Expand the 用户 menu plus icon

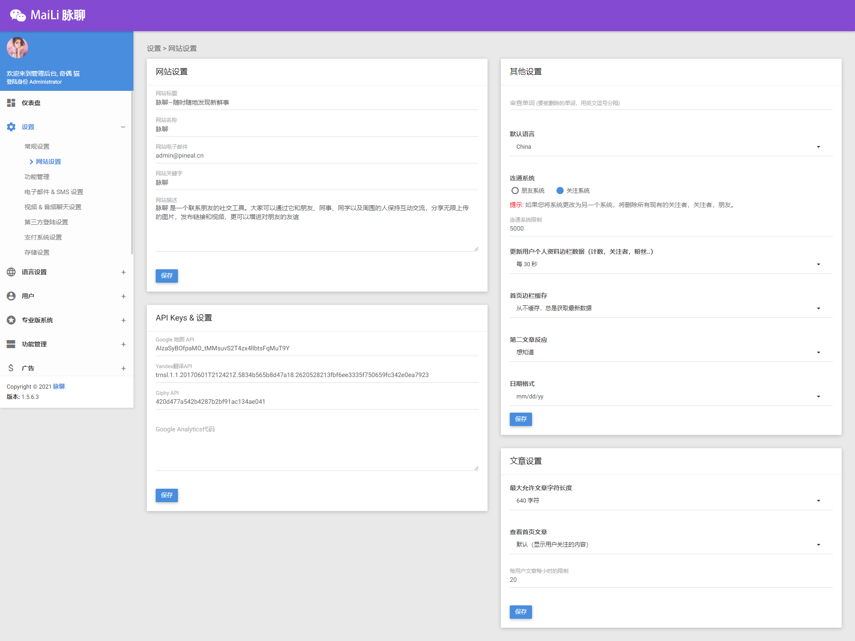coord(124,296)
